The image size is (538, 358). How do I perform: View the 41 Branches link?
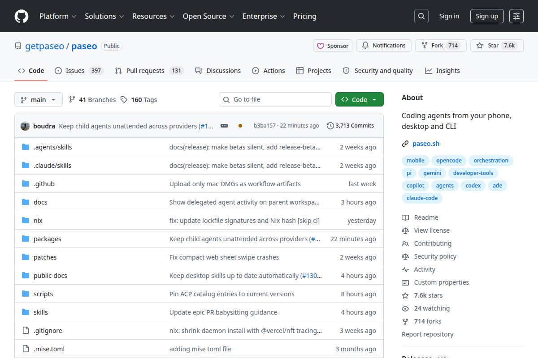[x=92, y=100]
